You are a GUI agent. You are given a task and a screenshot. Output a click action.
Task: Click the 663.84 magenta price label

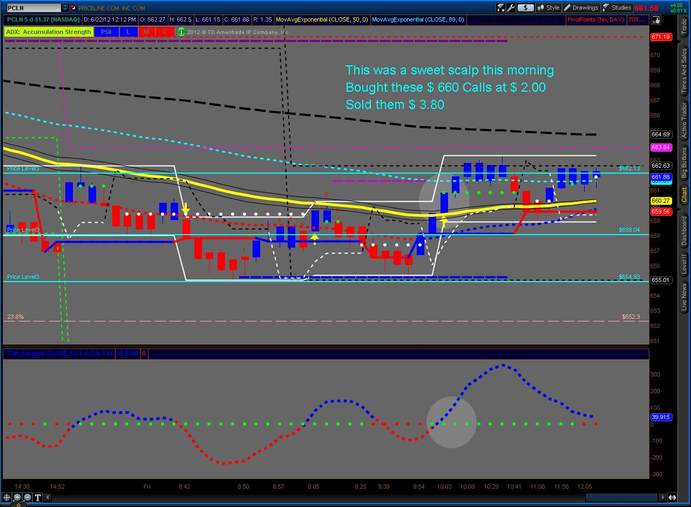click(661, 148)
